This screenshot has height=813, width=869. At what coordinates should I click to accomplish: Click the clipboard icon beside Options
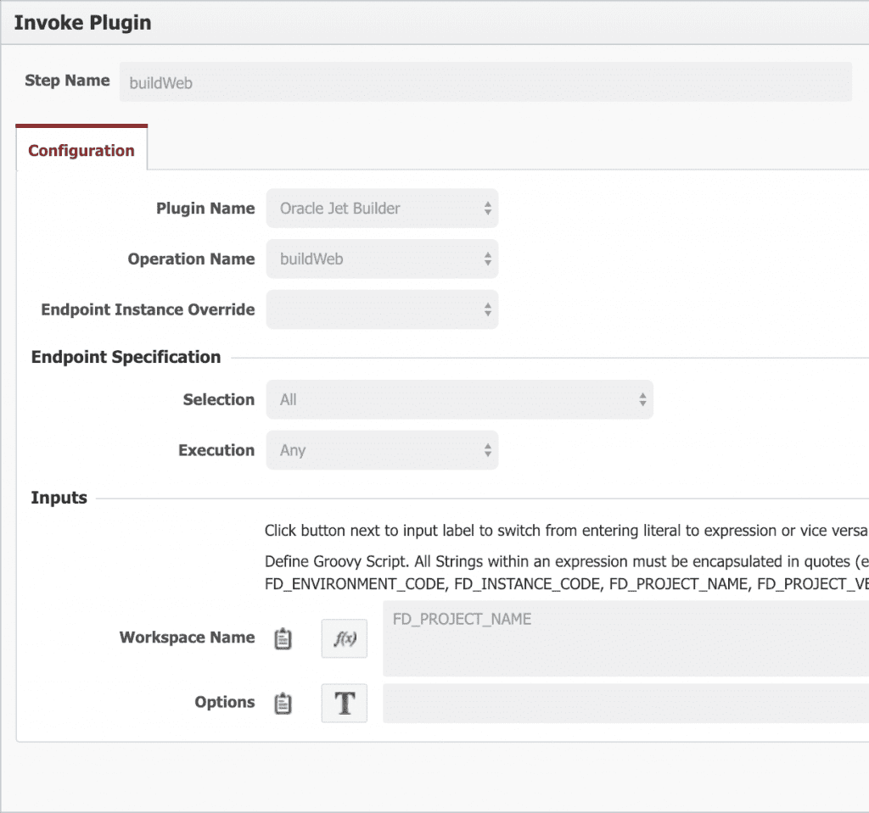pyautogui.click(x=283, y=704)
